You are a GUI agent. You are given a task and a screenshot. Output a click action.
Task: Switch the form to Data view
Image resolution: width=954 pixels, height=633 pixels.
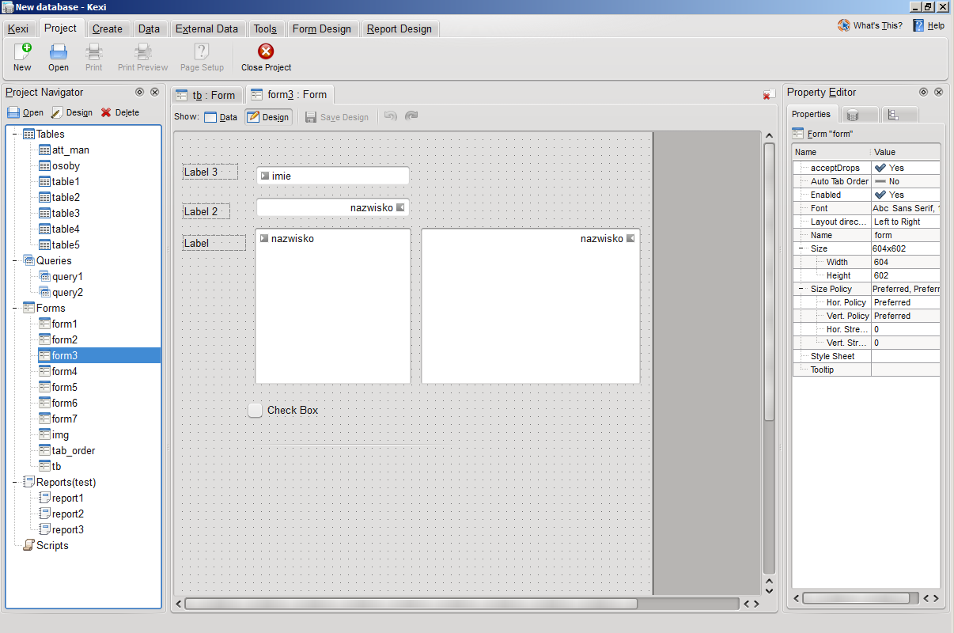221,117
